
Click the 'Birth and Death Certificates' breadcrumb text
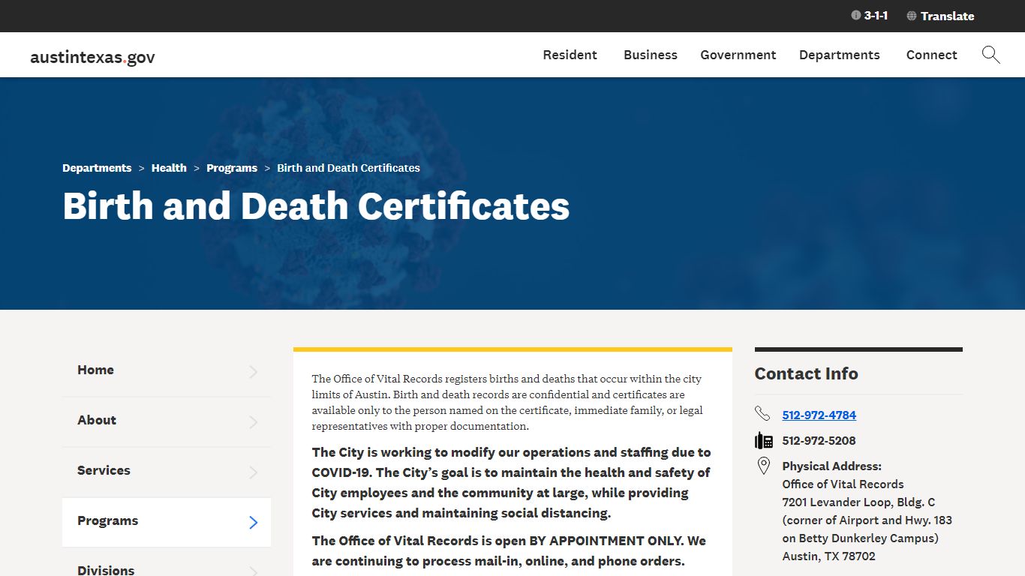[348, 168]
